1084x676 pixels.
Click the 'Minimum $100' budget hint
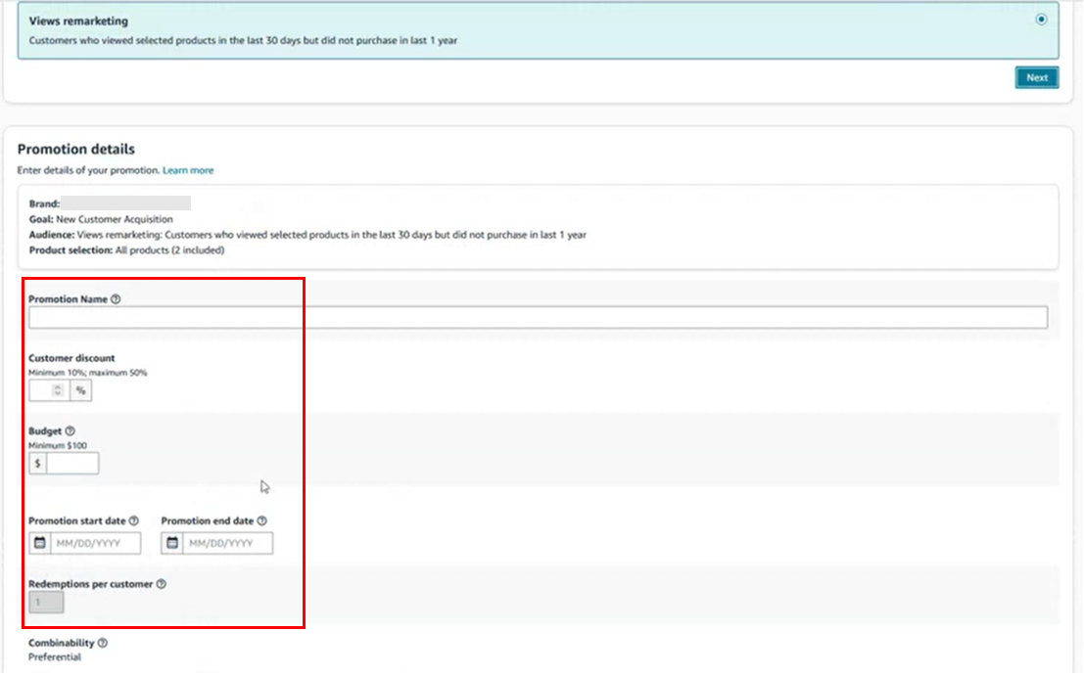(58, 445)
